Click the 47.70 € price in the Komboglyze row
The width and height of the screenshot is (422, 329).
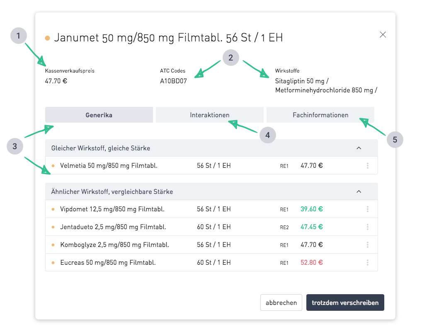[312, 244]
